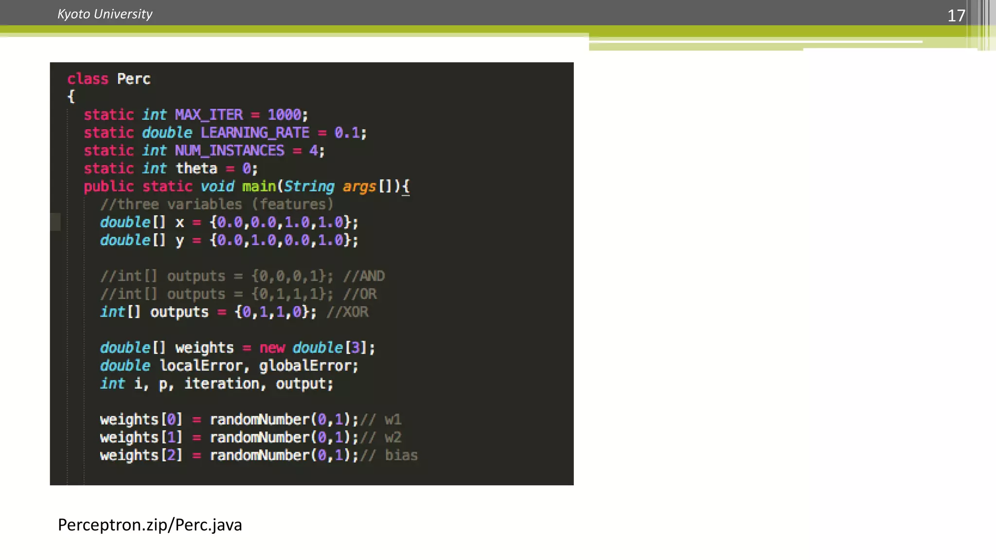Click the editor gutter marker beside 'double[] x'
996x560 pixels.
click(55, 222)
